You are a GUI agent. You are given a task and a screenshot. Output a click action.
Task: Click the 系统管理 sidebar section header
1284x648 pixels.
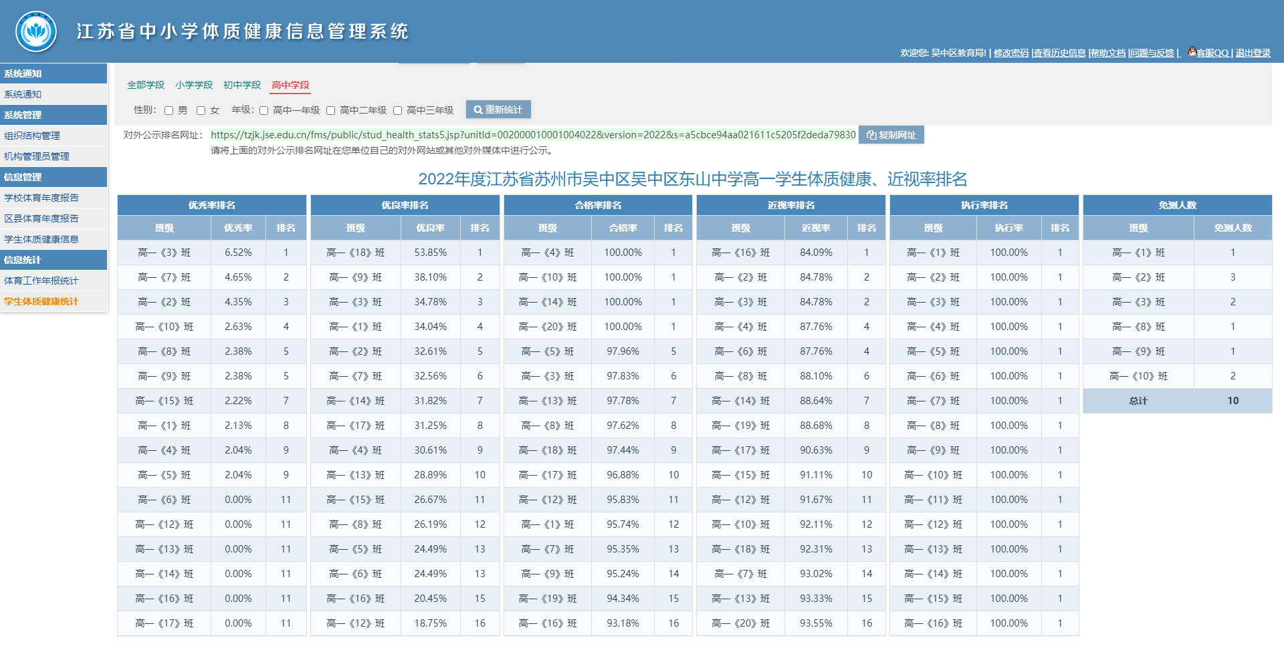(53, 115)
